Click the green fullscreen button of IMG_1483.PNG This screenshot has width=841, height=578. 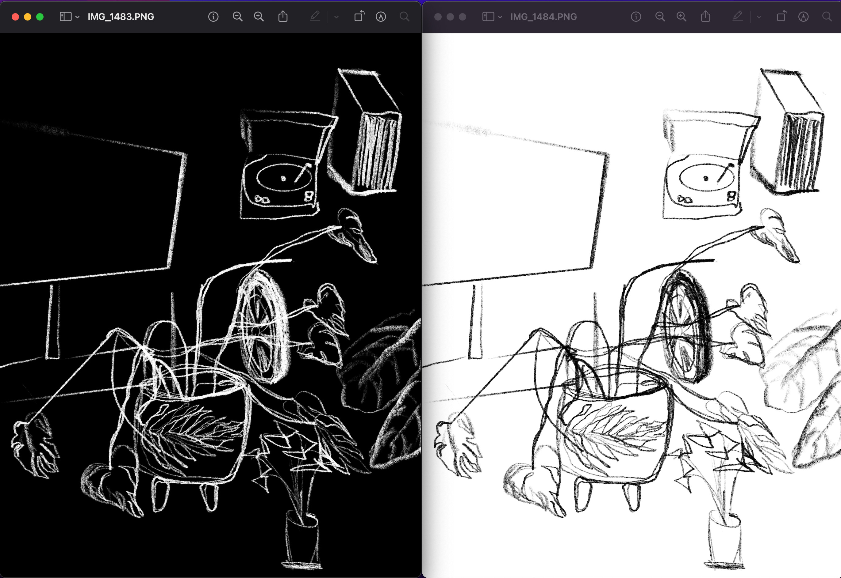tap(40, 17)
